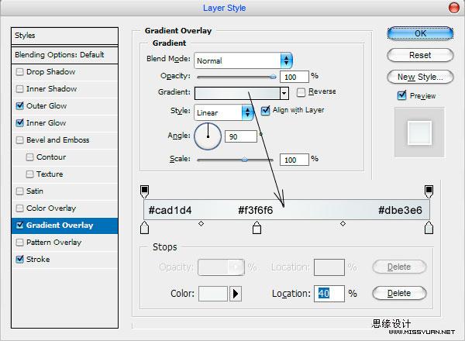This screenshot has height=341, width=465.
Task: Click the right gradient midpoint diamond
Action: pos(343,223)
